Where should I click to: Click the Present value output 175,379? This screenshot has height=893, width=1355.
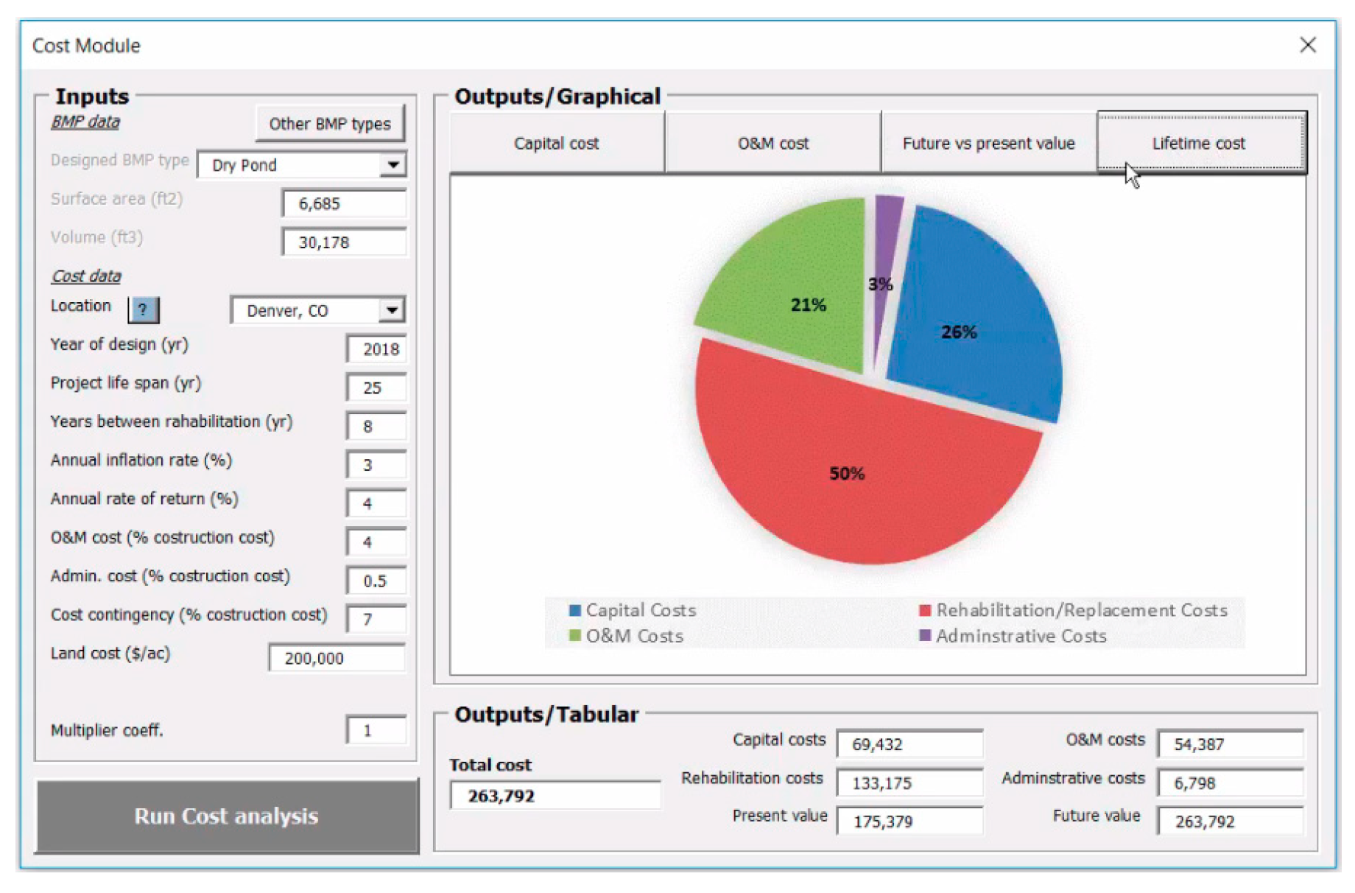(910, 822)
